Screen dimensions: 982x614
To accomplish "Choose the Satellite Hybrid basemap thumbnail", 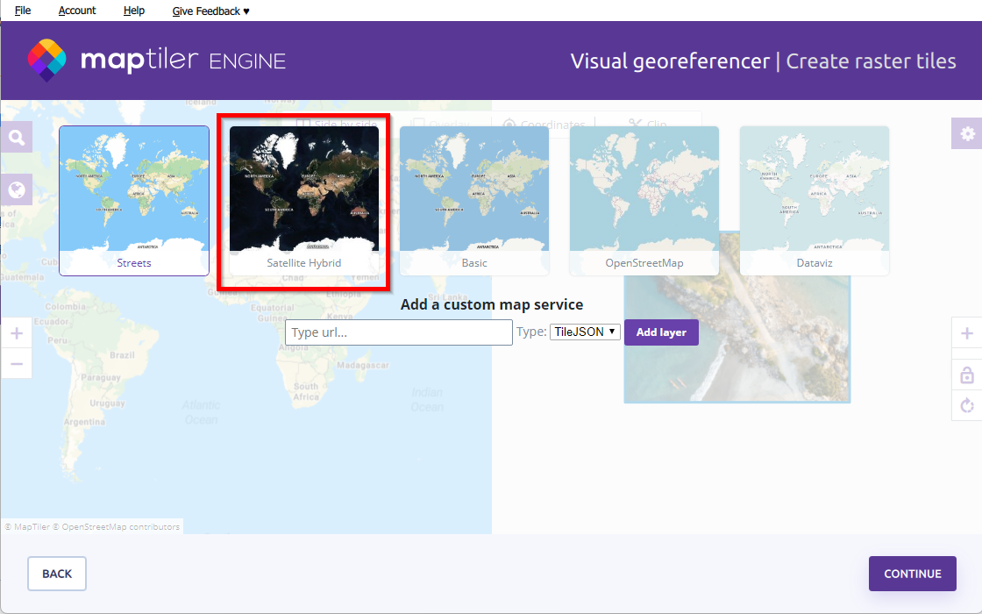I will tap(303, 201).
